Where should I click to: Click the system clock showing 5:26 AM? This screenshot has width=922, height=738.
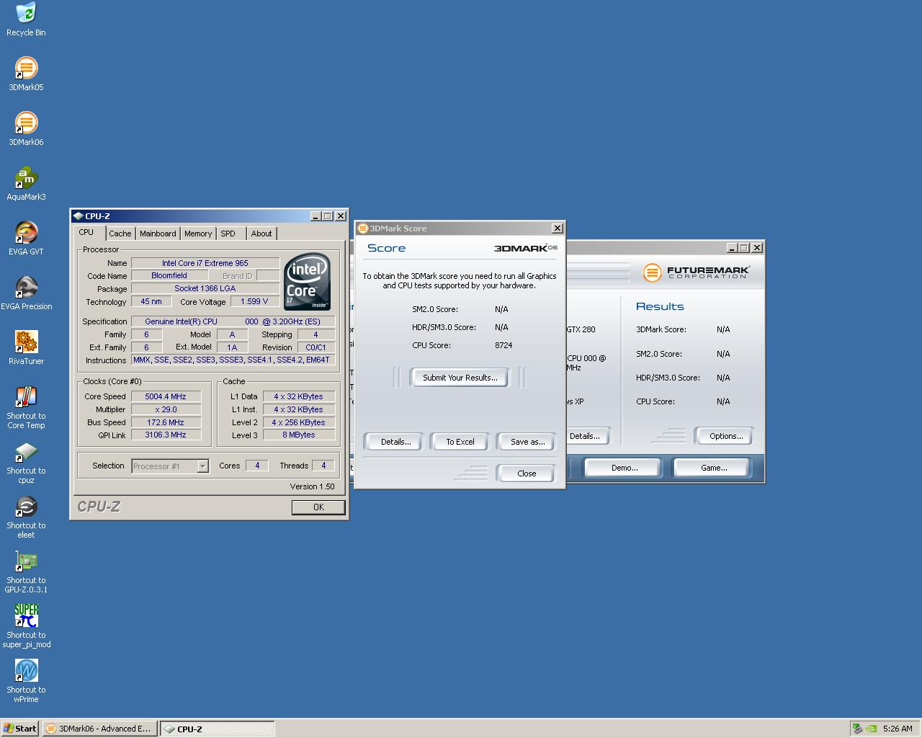pyautogui.click(x=898, y=729)
